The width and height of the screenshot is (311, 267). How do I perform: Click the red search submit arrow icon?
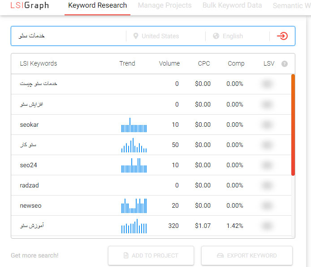pos(282,36)
